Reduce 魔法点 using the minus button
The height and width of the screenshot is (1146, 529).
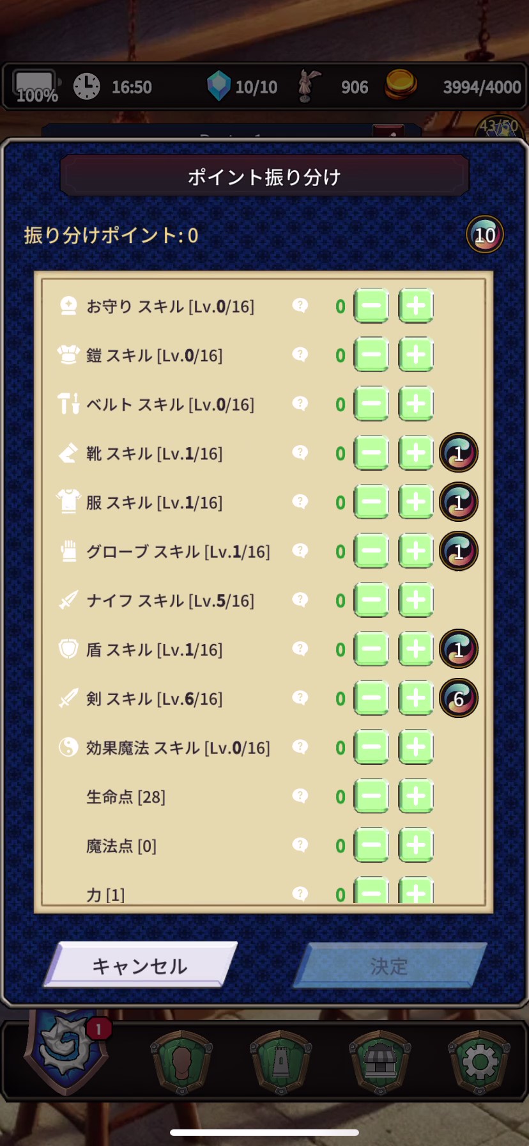point(371,845)
